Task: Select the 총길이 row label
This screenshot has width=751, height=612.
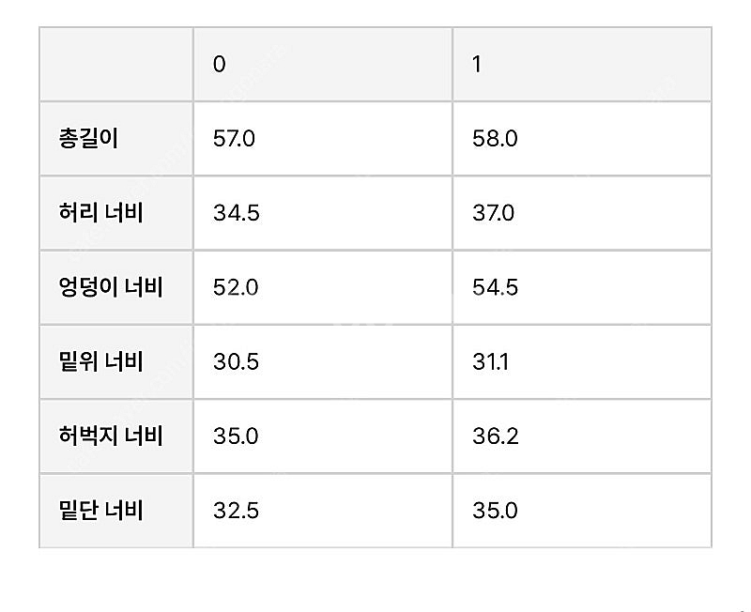Action: [88, 139]
